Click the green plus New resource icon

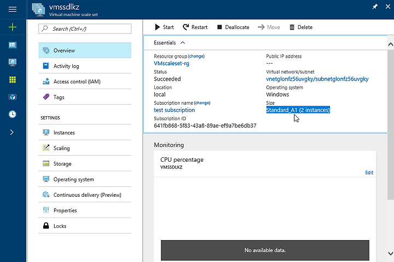click(12, 27)
